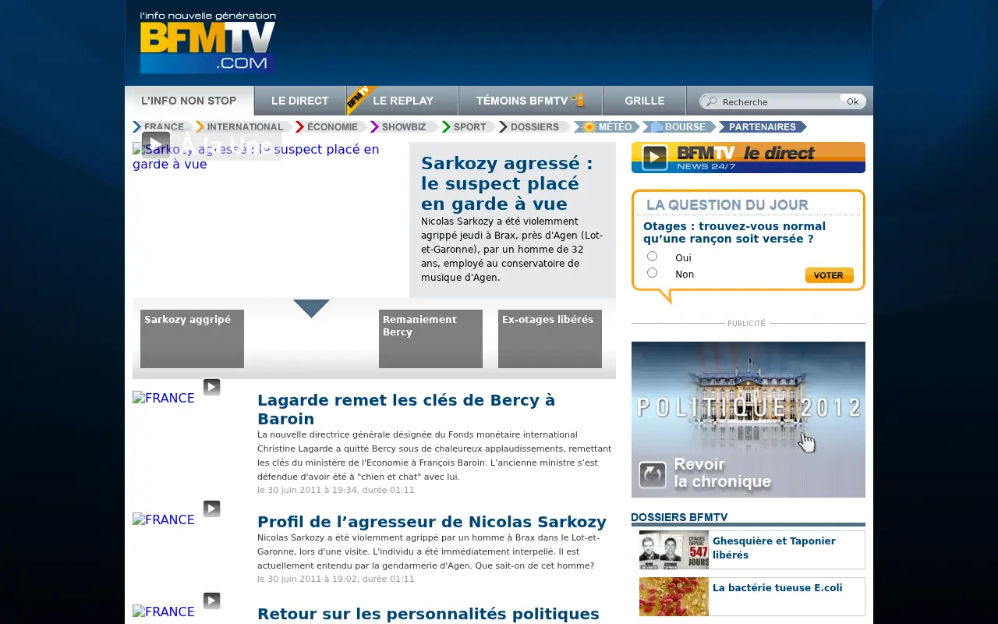The image size is (998, 624).
Task: Go to the Showbiz section
Action: [404, 127]
